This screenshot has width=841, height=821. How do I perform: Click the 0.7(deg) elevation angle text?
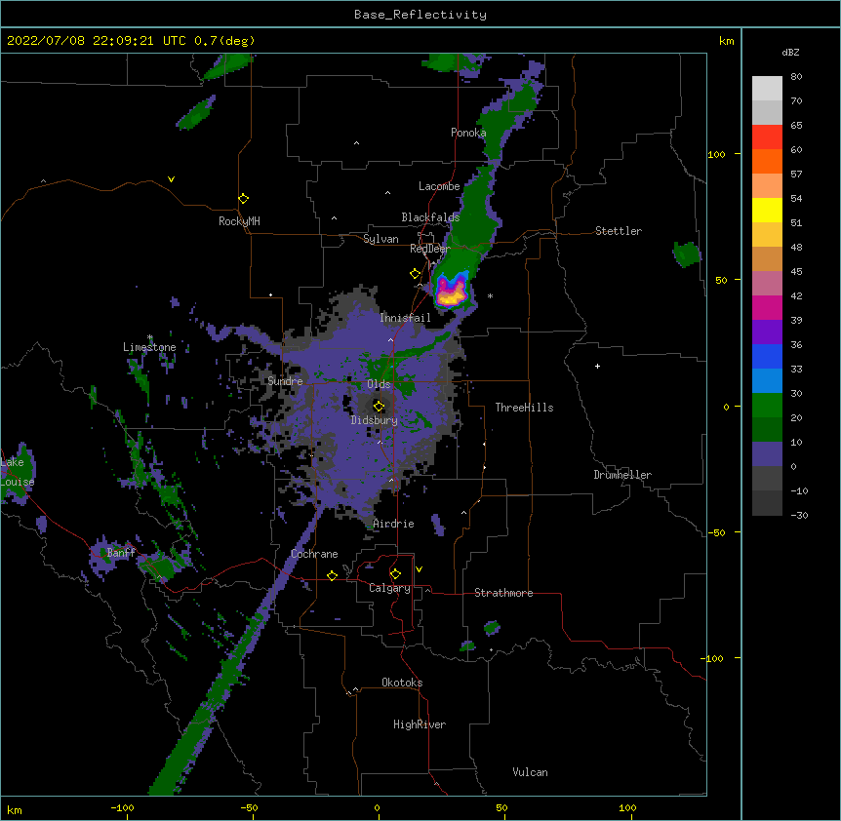click(224, 41)
